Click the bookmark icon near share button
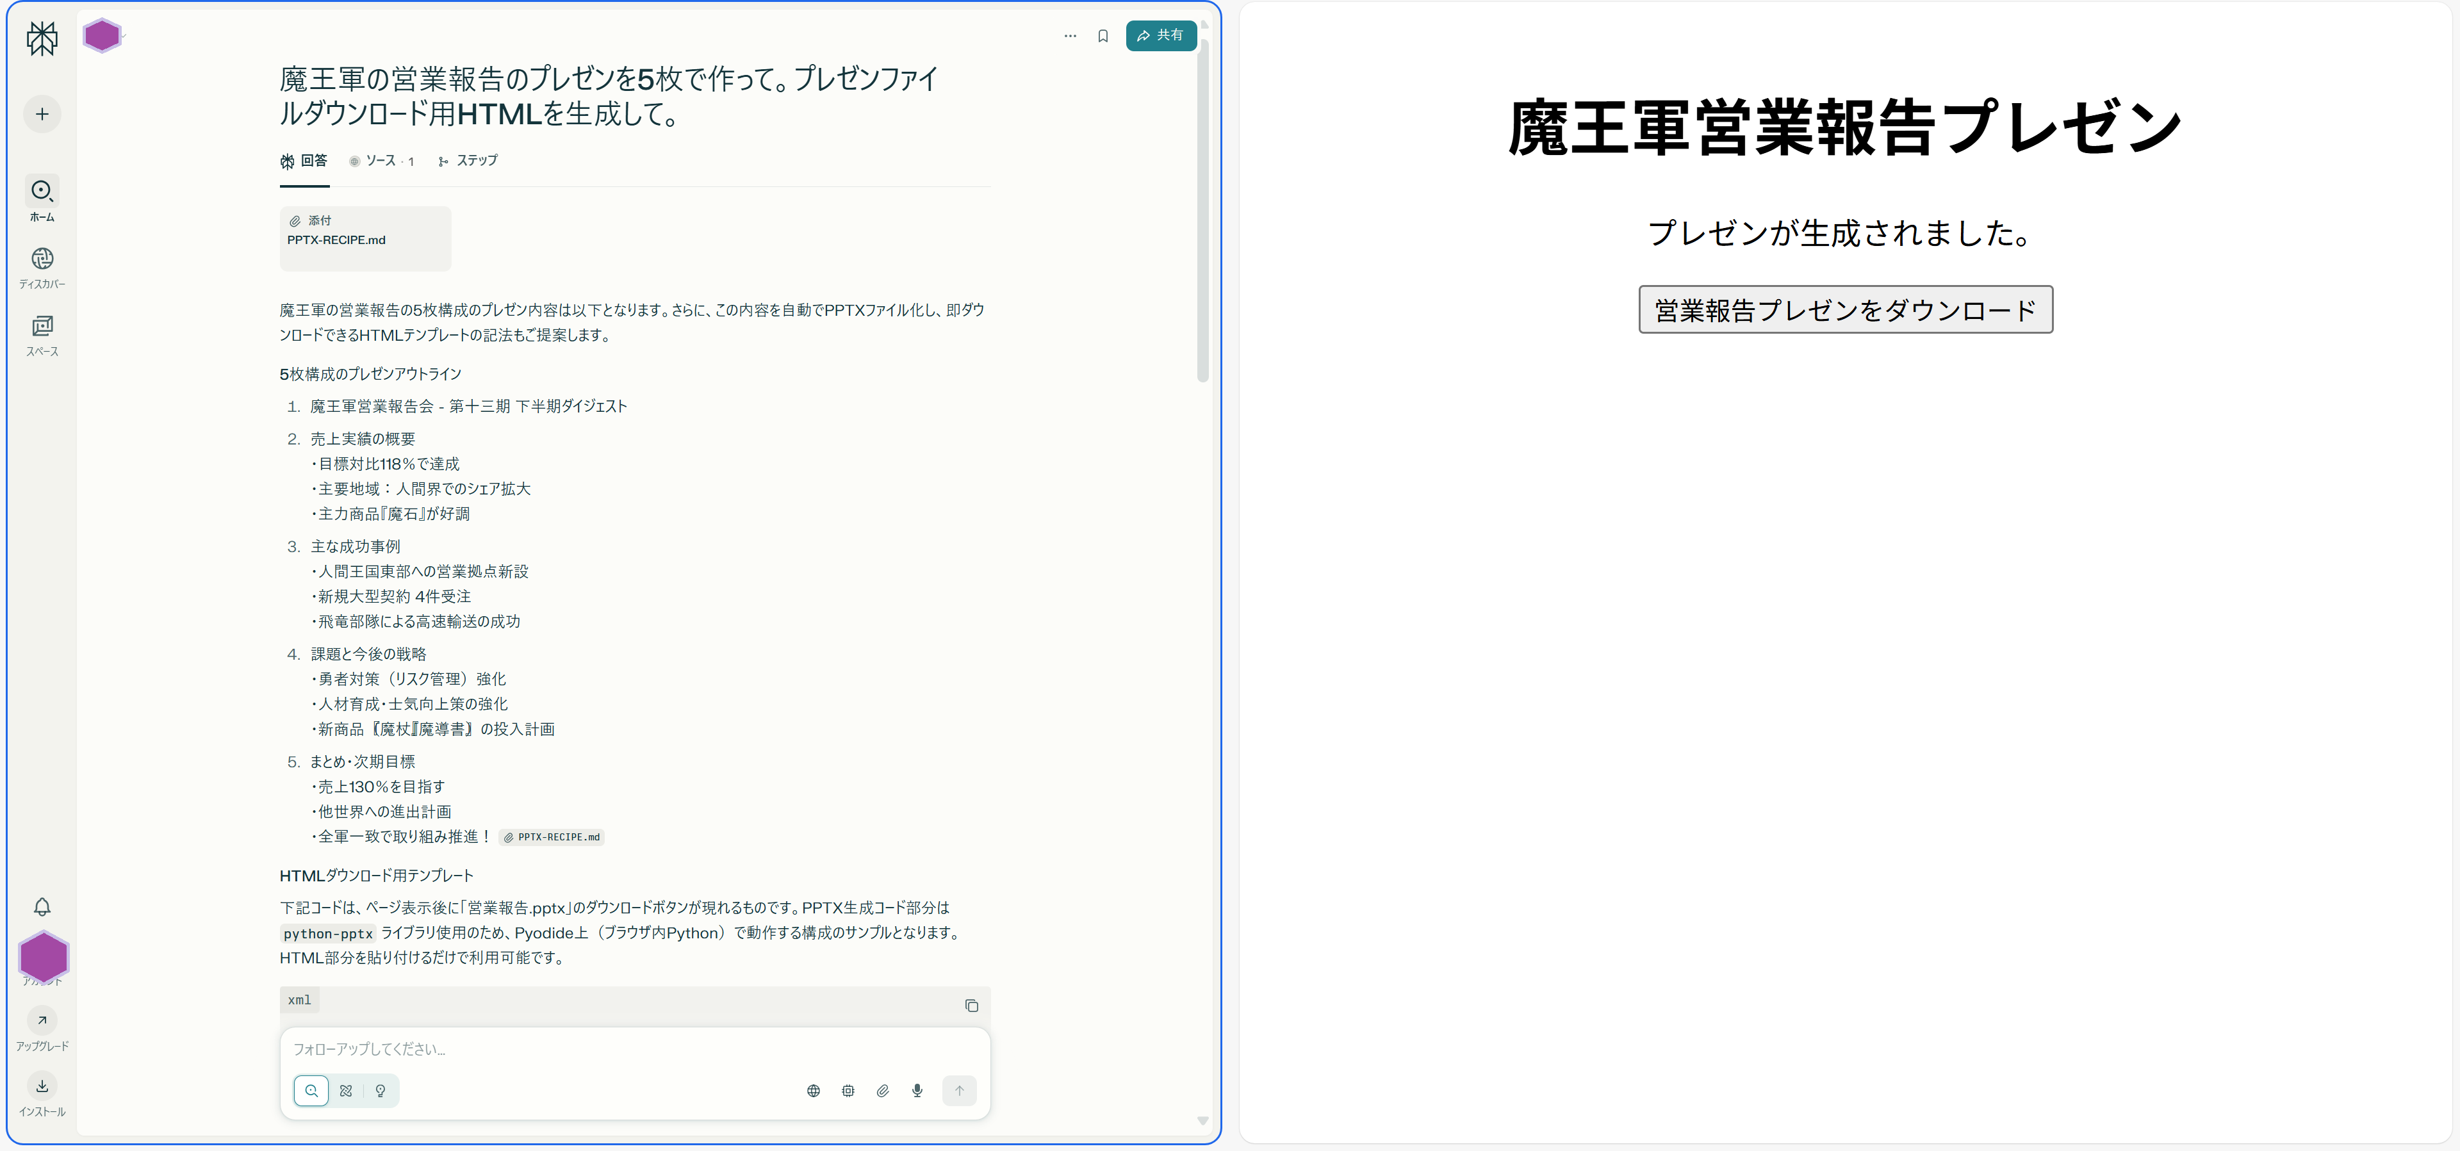Screen dimensions: 2460x1151 point(1103,37)
